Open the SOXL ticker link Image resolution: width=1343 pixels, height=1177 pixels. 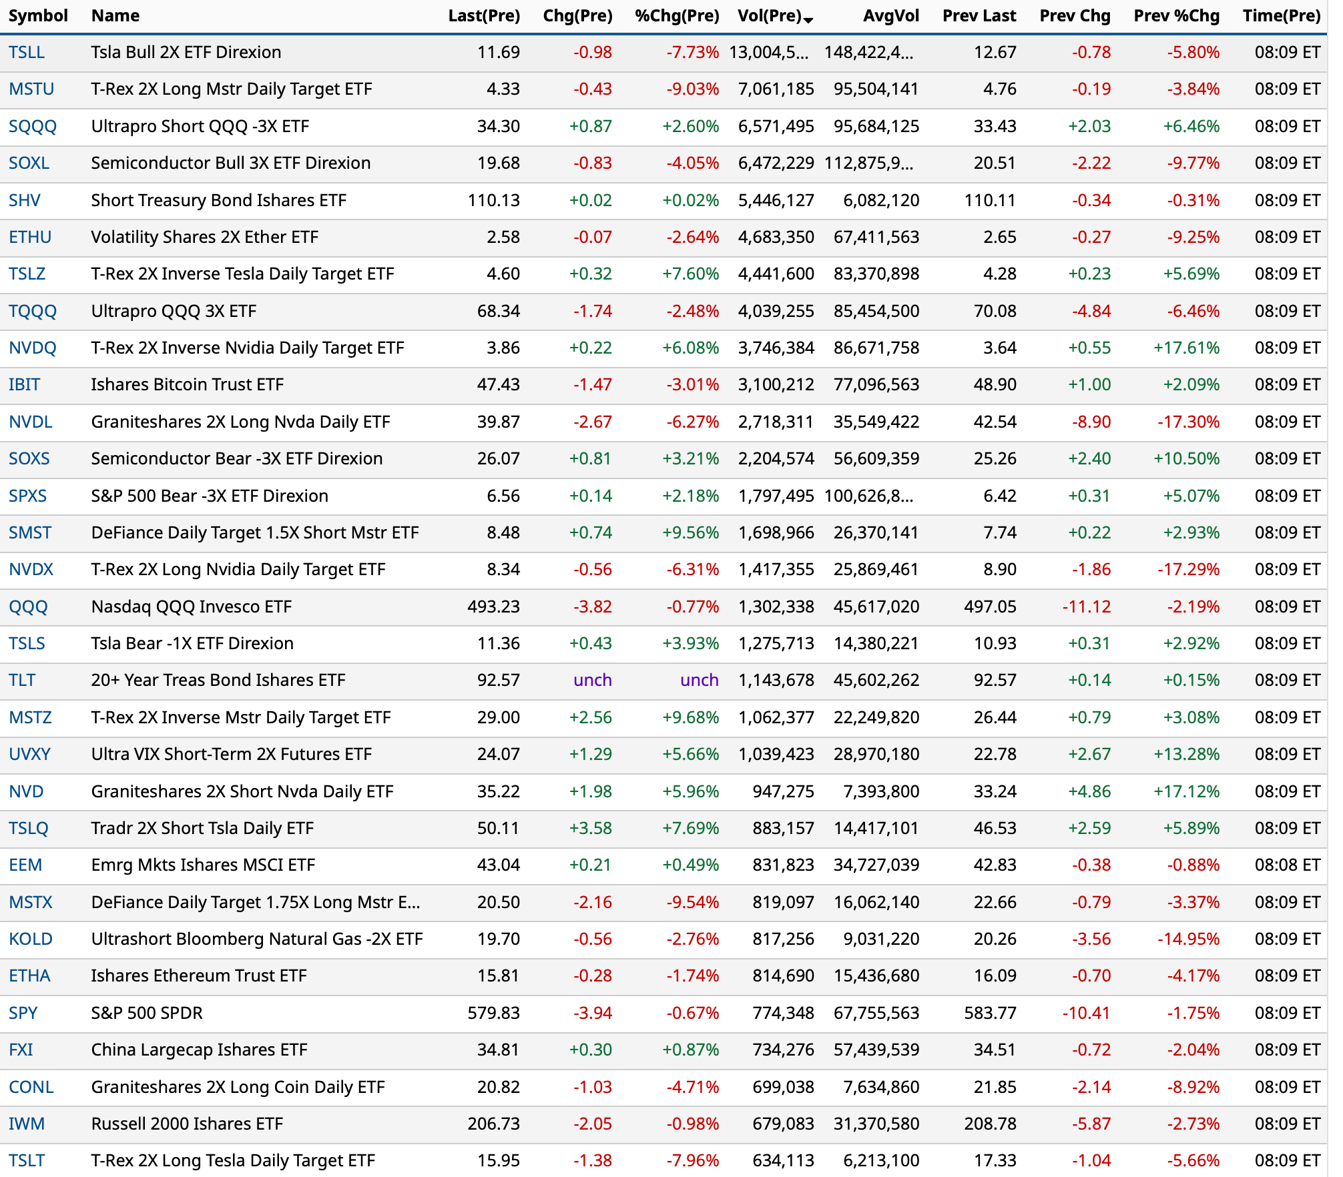pyautogui.click(x=29, y=163)
